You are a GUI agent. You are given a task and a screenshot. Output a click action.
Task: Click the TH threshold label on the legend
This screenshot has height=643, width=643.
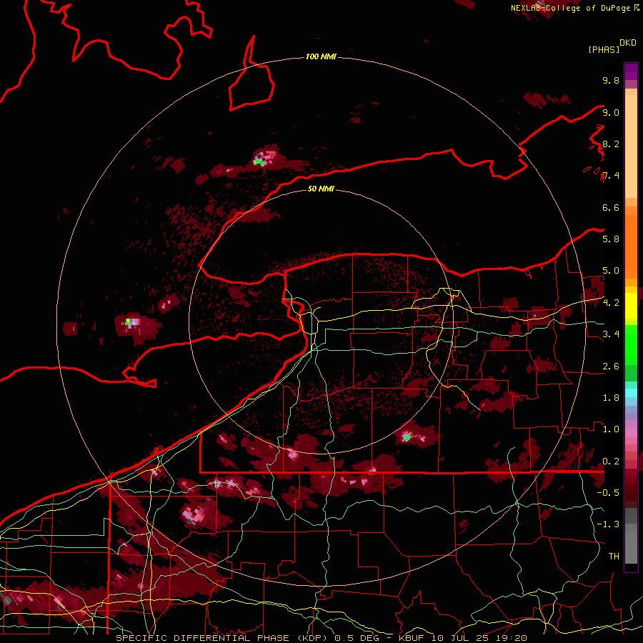pyautogui.click(x=614, y=556)
